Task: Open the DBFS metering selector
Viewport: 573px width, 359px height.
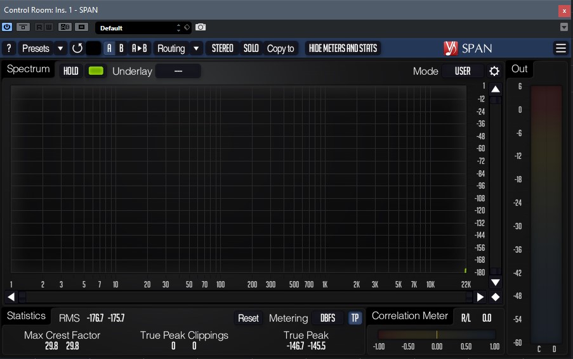Action: (328, 318)
